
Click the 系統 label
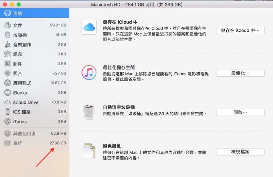coord(18,143)
